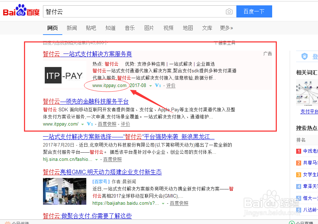Image resolution: width=318 pixels, height=224 pixels.
Task: Open 智付云亮相GMIC result title
Action: (x=102, y=172)
